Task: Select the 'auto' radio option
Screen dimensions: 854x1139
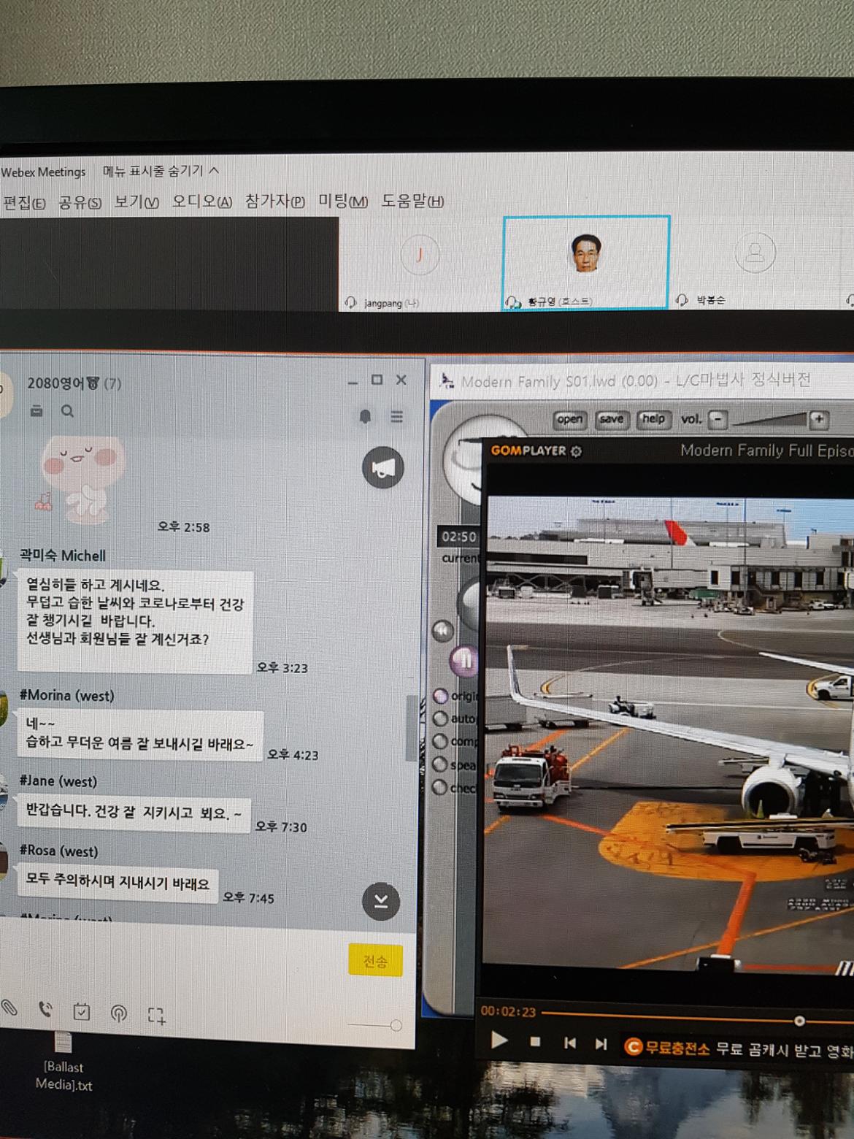Action: pos(440,718)
